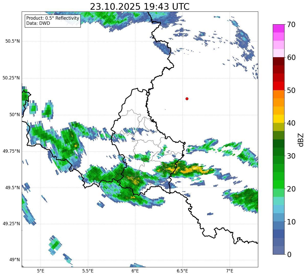Click the 6.5°E longitude label
The image size is (307, 276).
[x=182, y=271]
